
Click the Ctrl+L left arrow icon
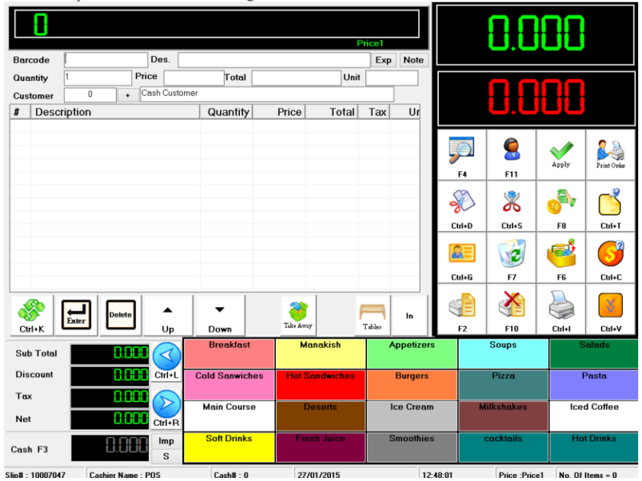167,362
